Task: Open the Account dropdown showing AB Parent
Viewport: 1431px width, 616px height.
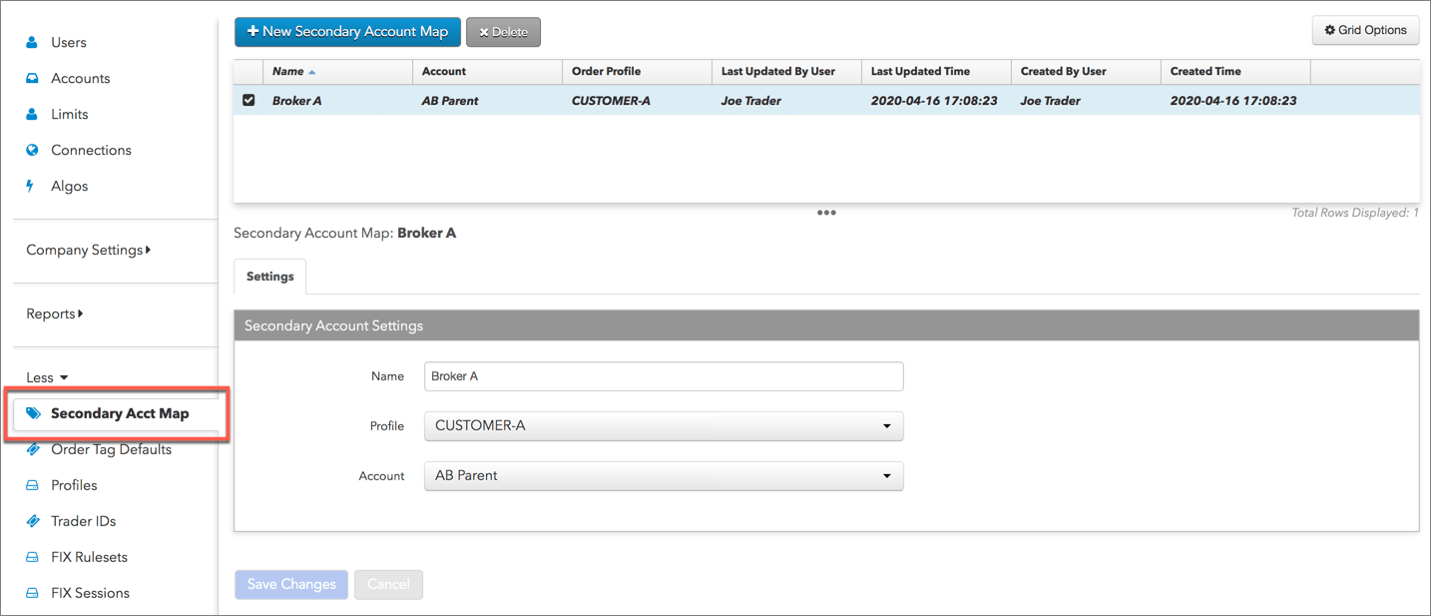Action: tap(664, 476)
